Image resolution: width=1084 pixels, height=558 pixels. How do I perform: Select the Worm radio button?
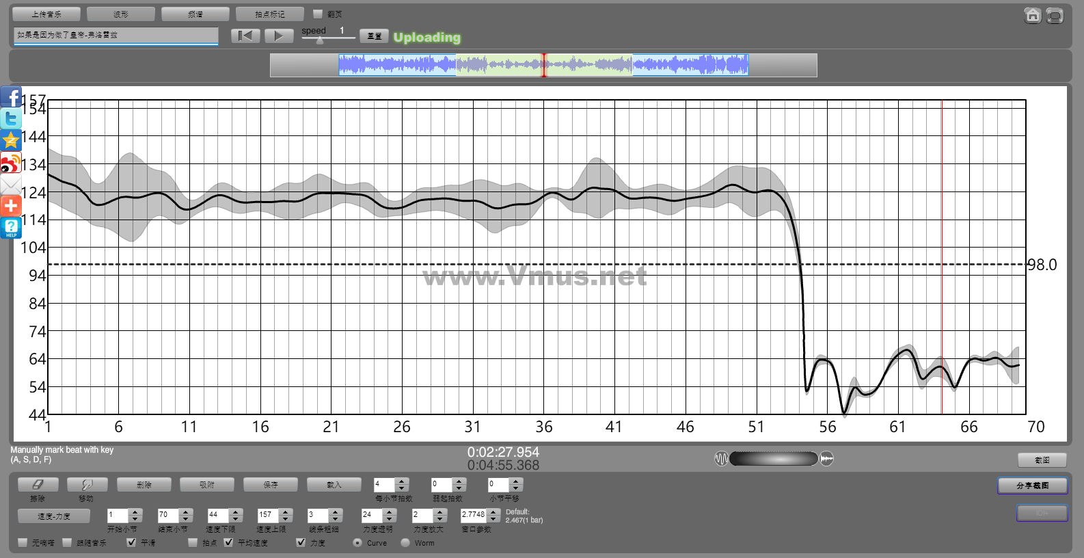click(x=405, y=542)
